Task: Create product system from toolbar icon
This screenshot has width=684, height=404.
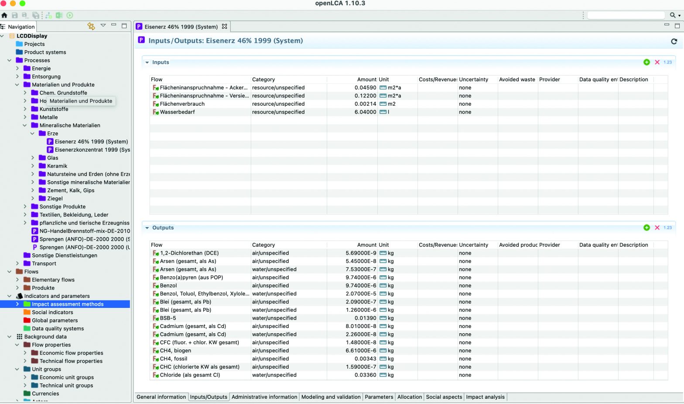Action: (x=48, y=15)
